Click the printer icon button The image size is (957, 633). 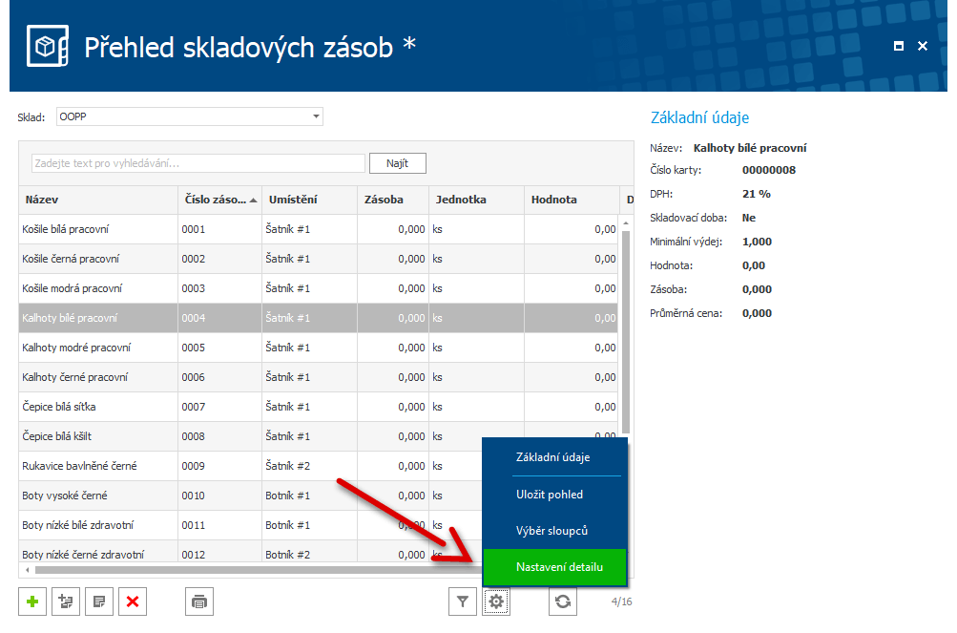199,601
